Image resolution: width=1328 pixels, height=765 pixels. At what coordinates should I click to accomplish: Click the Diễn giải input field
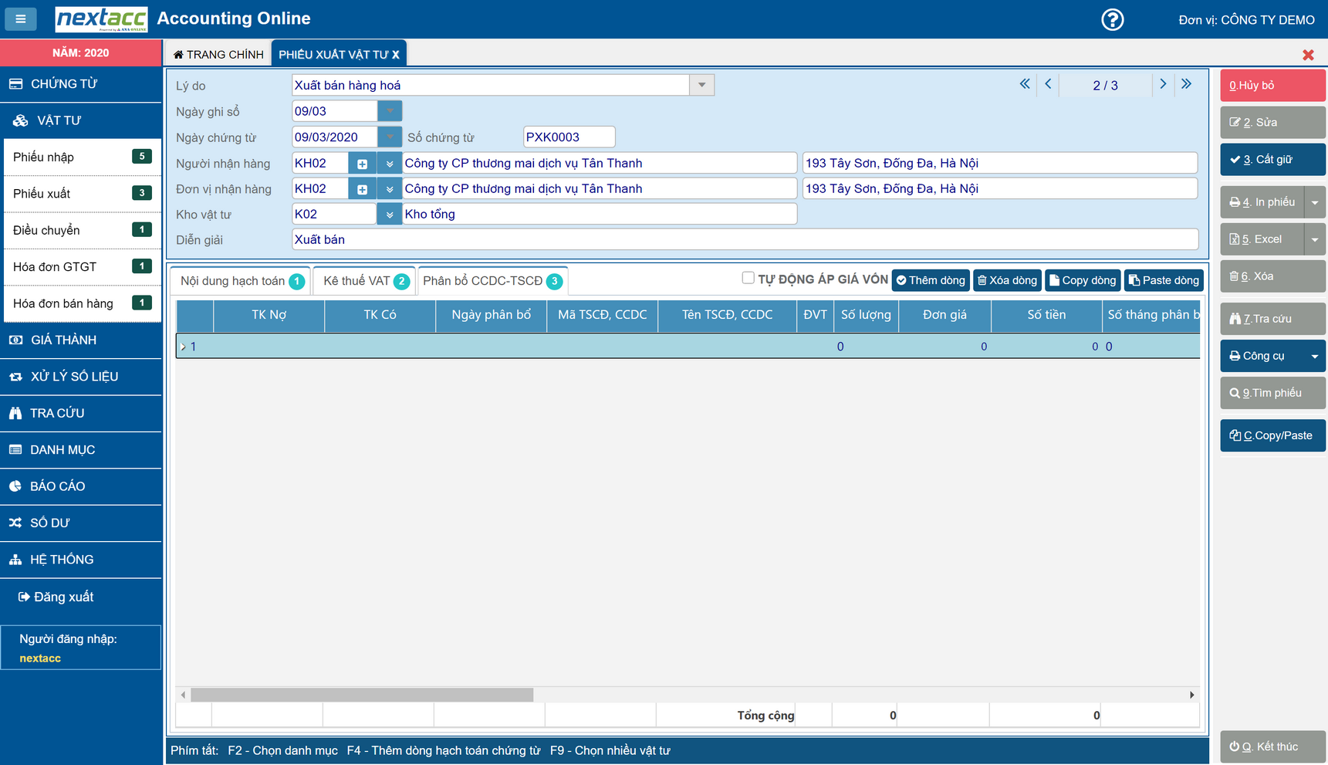pos(745,240)
